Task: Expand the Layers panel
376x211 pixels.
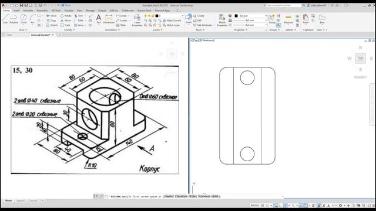Action: (157, 30)
